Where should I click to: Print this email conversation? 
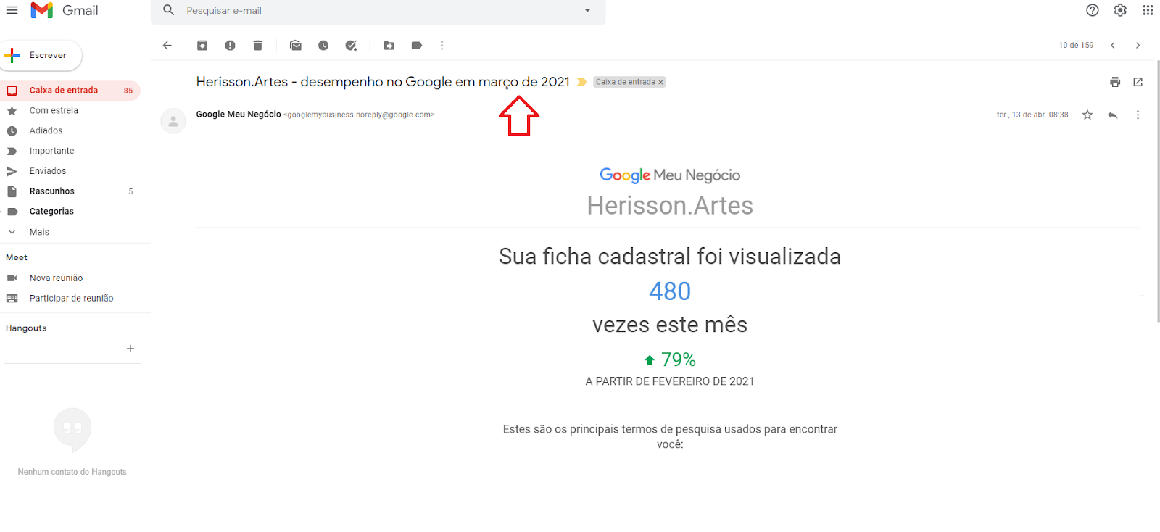[1115, 82]
